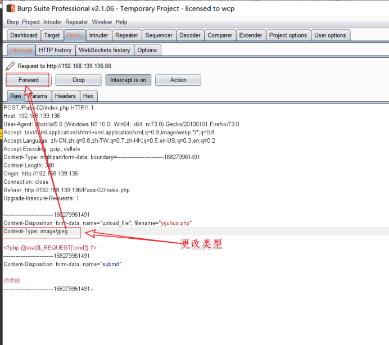Click the pencil edit icon beside Request to
This screenshot has height=345, width=389.
[x=10, y=66]
